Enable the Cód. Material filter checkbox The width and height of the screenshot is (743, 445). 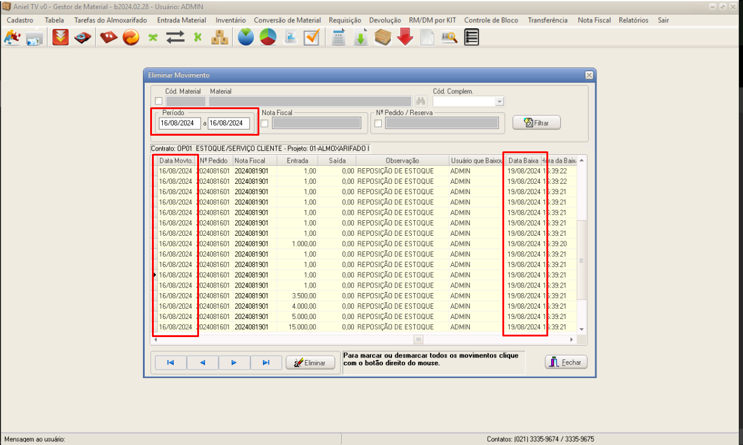[159, 101]
